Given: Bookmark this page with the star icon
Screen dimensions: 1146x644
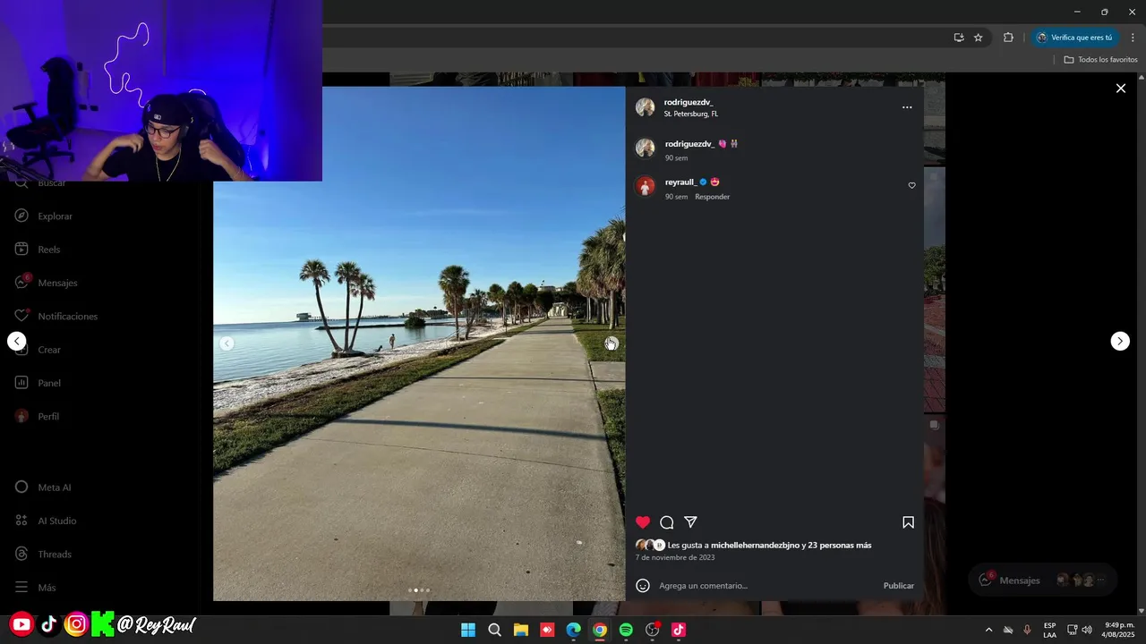Looking at the screenshot, I should pyautogui.click(x=979, y=38).
